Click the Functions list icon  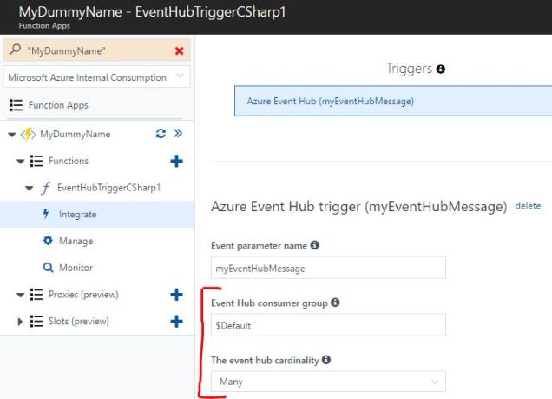tap(36, 161)
